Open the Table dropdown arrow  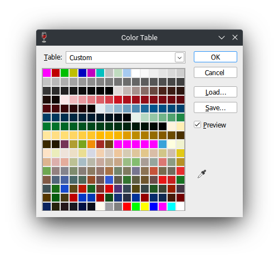point(179,57)
